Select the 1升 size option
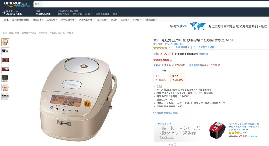This screenshot has height=146, width=269. (x=161, y=78)
